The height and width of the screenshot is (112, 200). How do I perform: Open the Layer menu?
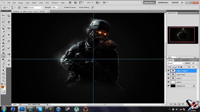[27, 3]
